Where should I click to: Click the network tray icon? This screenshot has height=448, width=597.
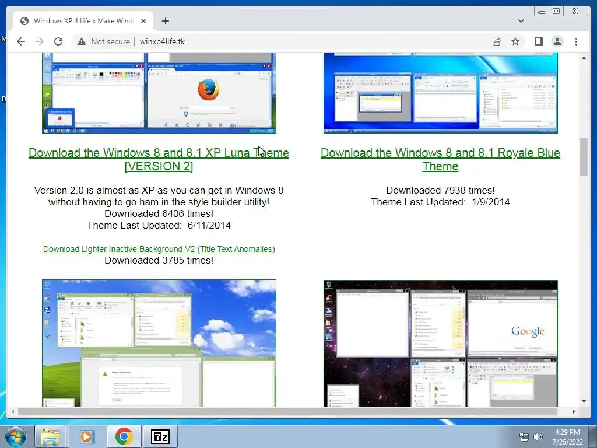[524, 437]
